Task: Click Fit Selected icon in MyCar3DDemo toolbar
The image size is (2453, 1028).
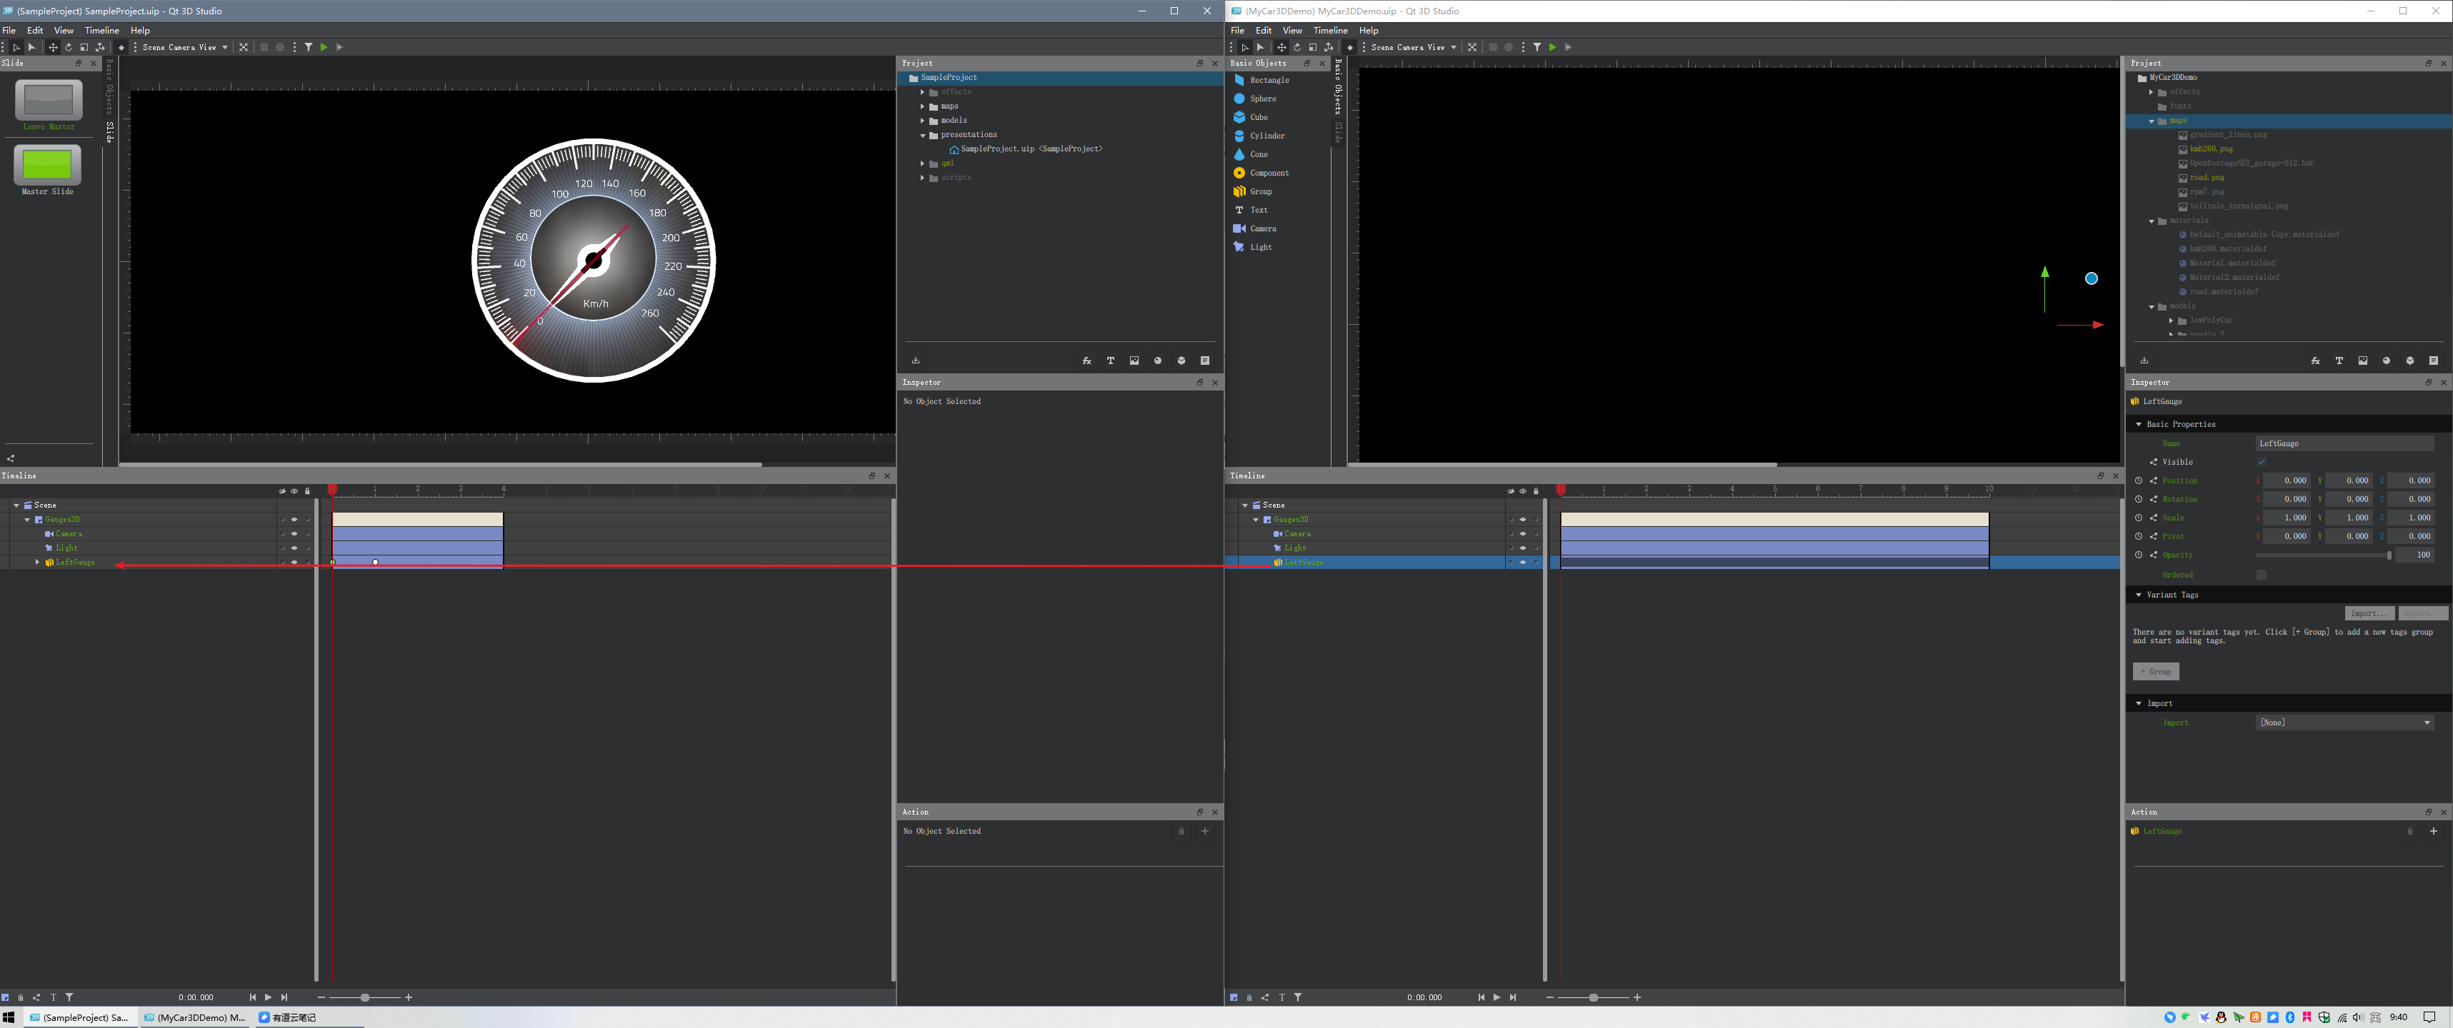Action: click(x=1472, y=48)
